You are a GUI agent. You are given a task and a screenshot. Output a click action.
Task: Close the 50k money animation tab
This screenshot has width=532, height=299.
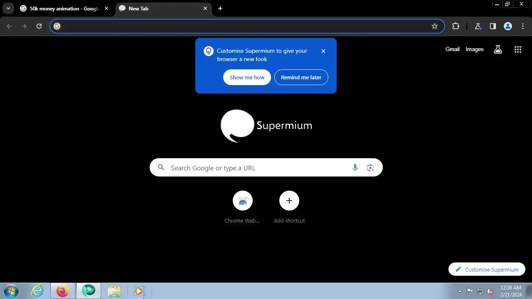click(106, 8)
